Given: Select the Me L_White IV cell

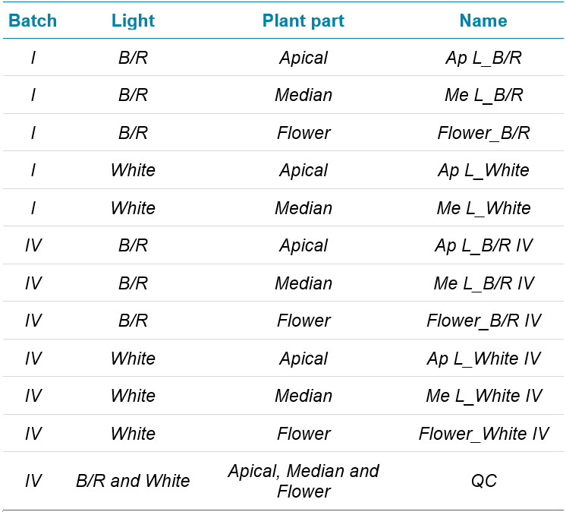Looking at the screenshot, I should (x=483, y=396).
